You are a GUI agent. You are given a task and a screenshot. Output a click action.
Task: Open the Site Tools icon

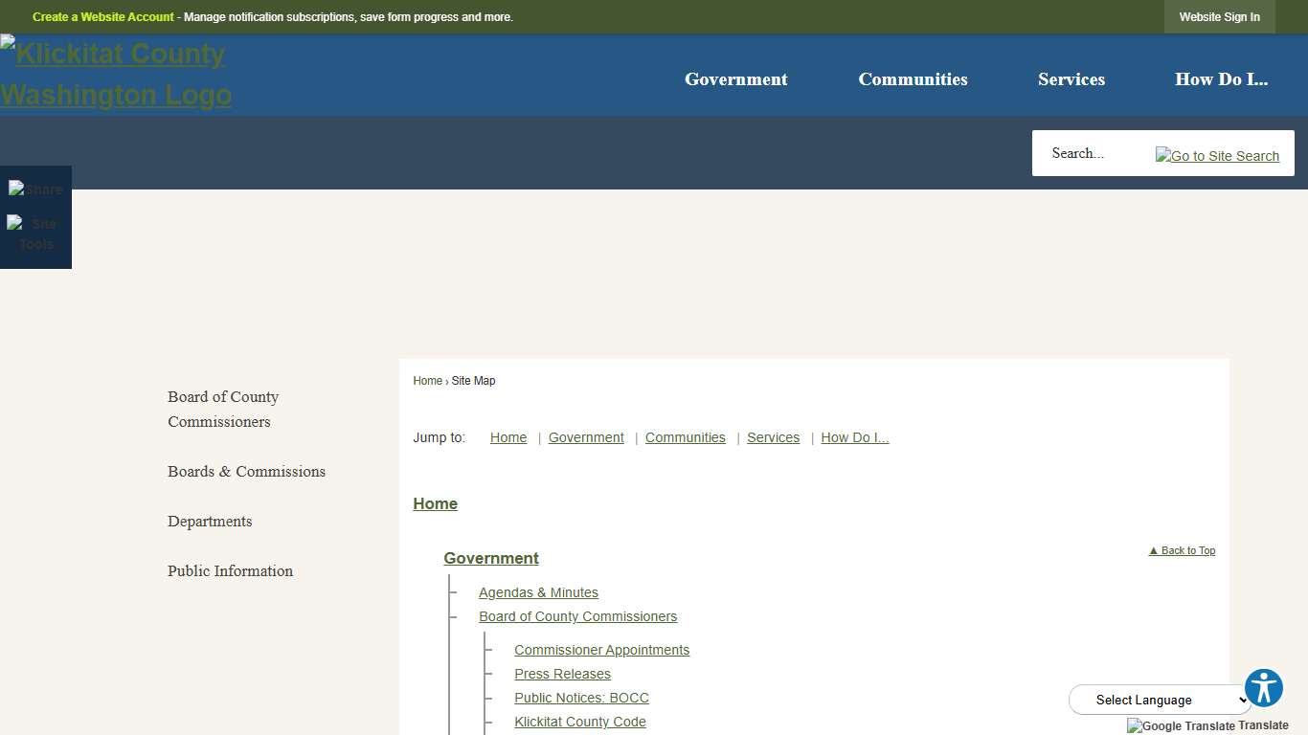[35, 234]
